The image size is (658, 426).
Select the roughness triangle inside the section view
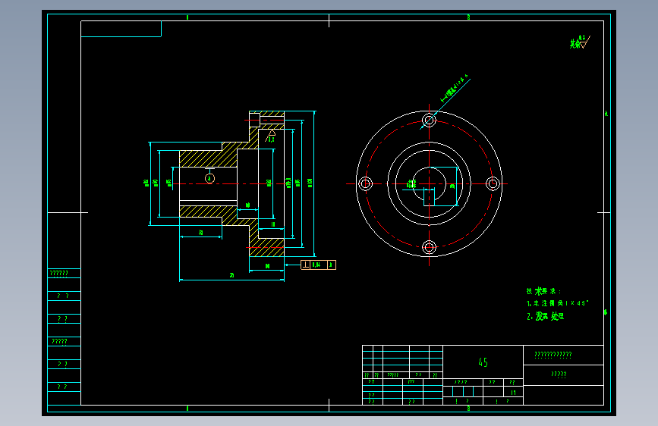271,136
